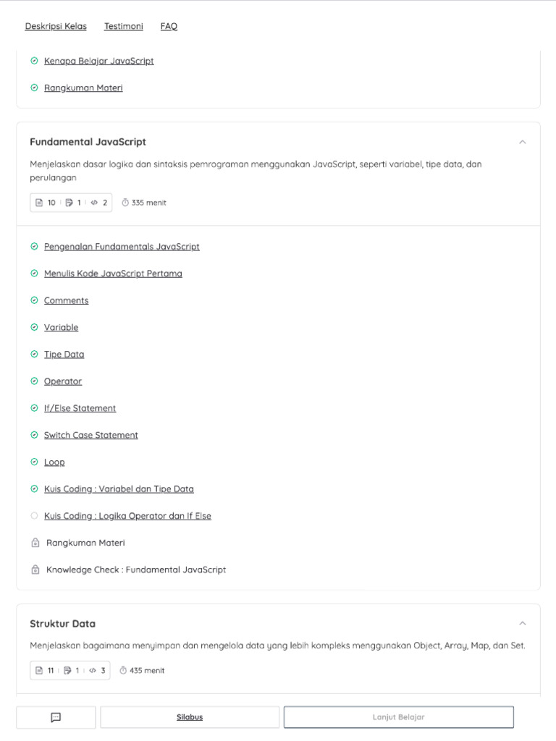
Task: Click the clock icon next to 335 menit
Action: pos(125,203)
